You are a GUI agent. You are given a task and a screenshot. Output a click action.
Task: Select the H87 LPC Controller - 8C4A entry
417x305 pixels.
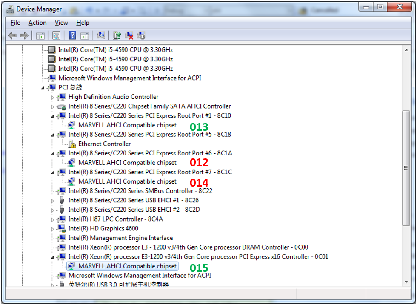coord(115,219)
